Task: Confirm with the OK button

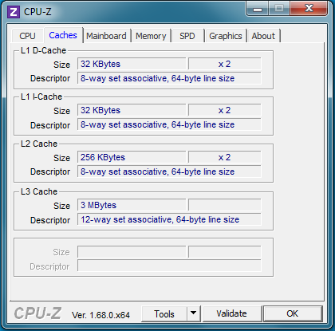Action: click(293, 313)
